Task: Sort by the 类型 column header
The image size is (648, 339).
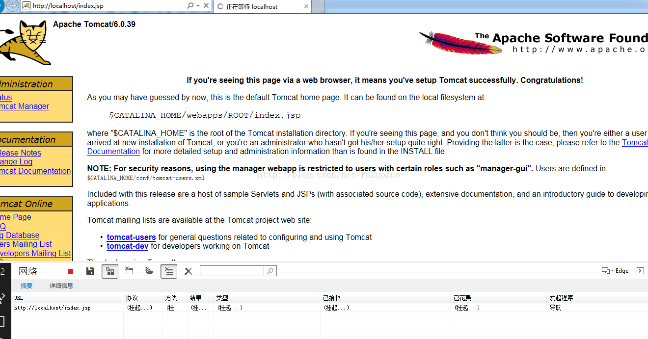Action: click(x=267, y=298)
